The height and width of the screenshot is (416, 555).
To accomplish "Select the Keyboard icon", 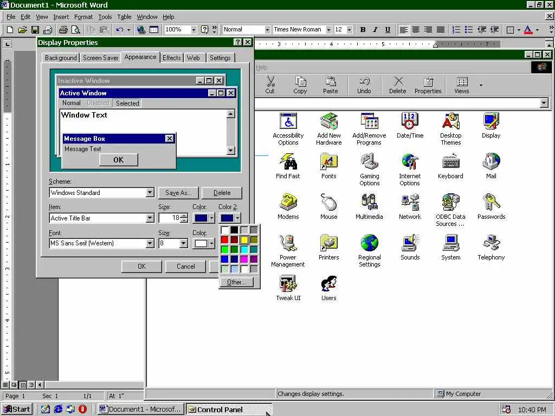I will point(450,166).
